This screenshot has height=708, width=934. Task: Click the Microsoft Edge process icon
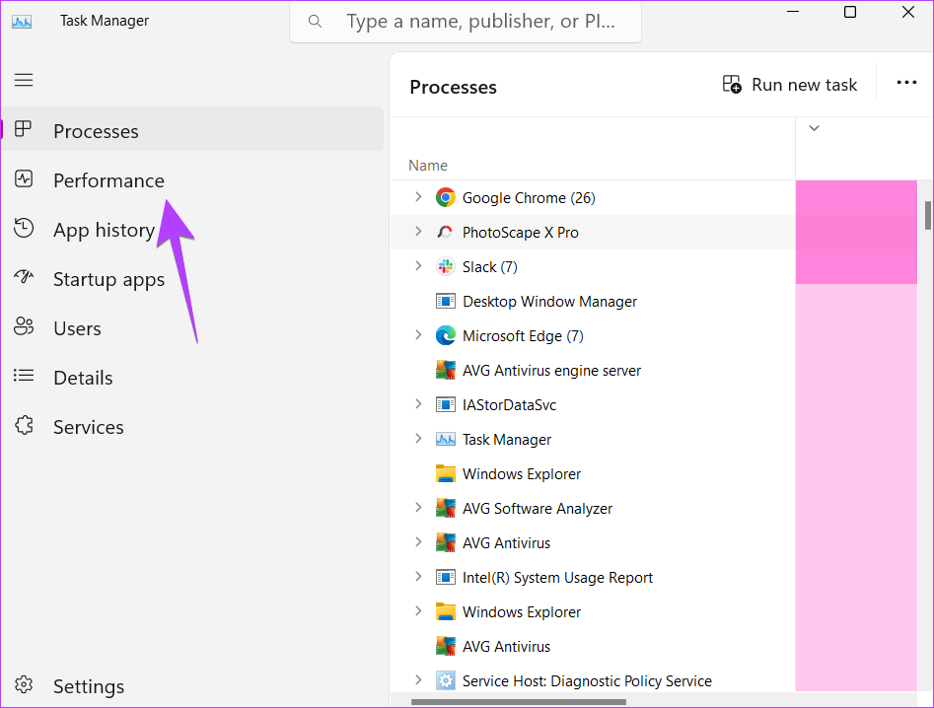tap(446, 336)
